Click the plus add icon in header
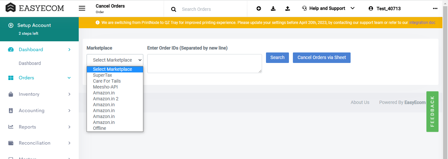Viewport: 448px width, 159px height. 259,9
